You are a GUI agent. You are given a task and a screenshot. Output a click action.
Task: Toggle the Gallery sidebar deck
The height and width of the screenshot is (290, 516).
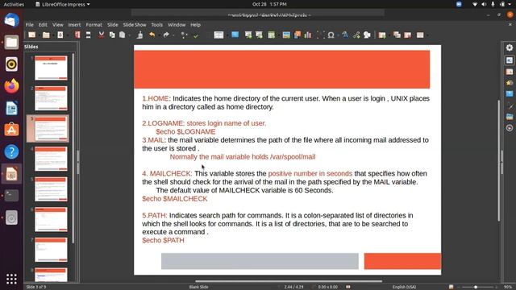point(510,117)
